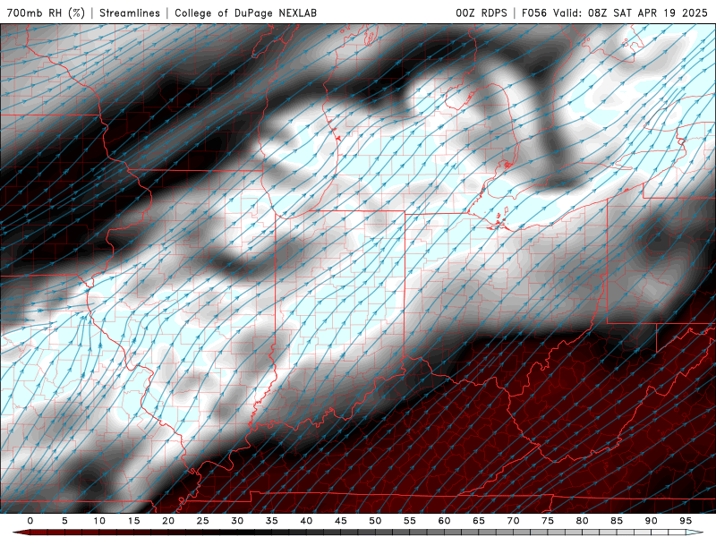Click the 50 label on the colorbar
Viewport: 716px width, 537px height.
[375, 521]
